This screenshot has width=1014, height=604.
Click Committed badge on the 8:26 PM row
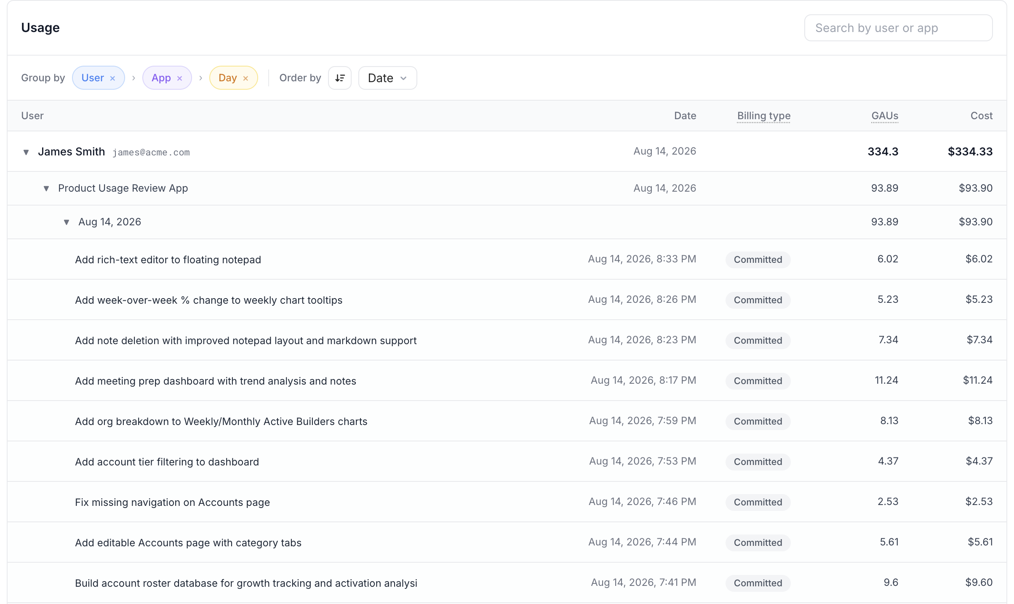pyautogui.click(x=758, y=300)
